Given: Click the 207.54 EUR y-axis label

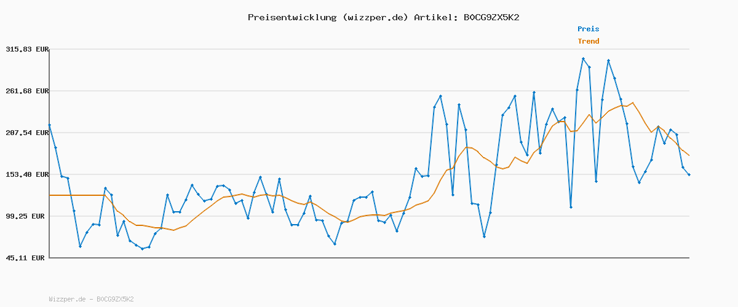Looking at the screenshot, I should 26,133.
